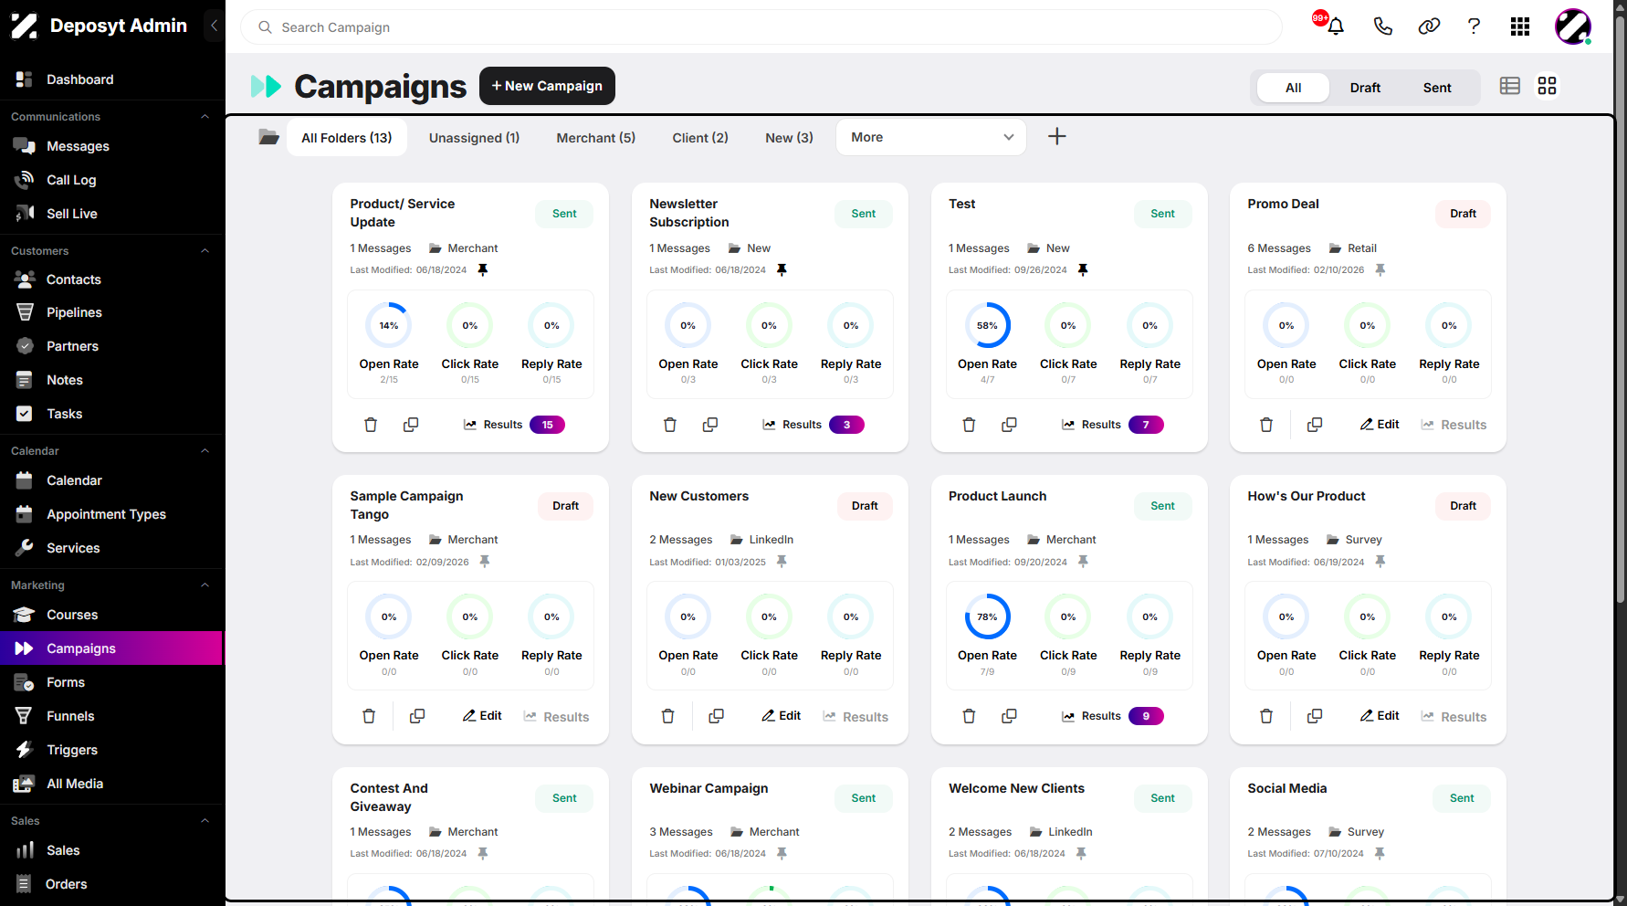Image resolution: width=1627 pixels, height=906 pixels.
Task: Open the help question mark icon
Action: (1474, 26)
